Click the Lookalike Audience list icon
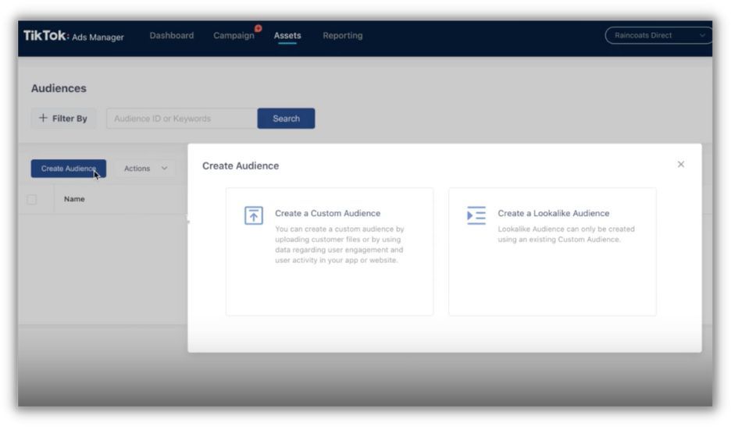The width and height of the screenshot is (731, 430). (476, 215)
